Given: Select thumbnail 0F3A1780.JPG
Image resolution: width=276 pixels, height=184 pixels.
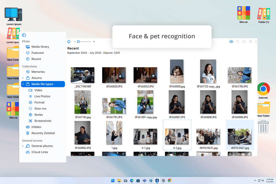Looking at the screenshot, I should point(240,75).
